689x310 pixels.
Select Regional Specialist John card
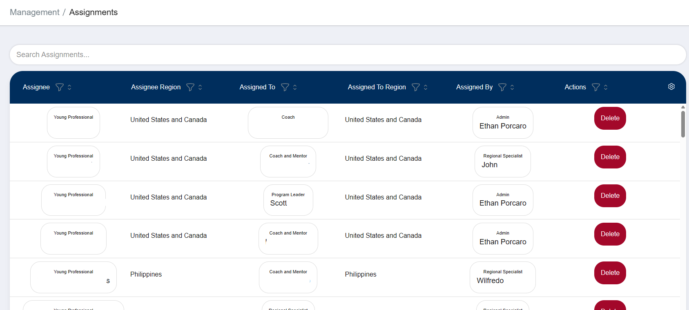pos(502,162)
